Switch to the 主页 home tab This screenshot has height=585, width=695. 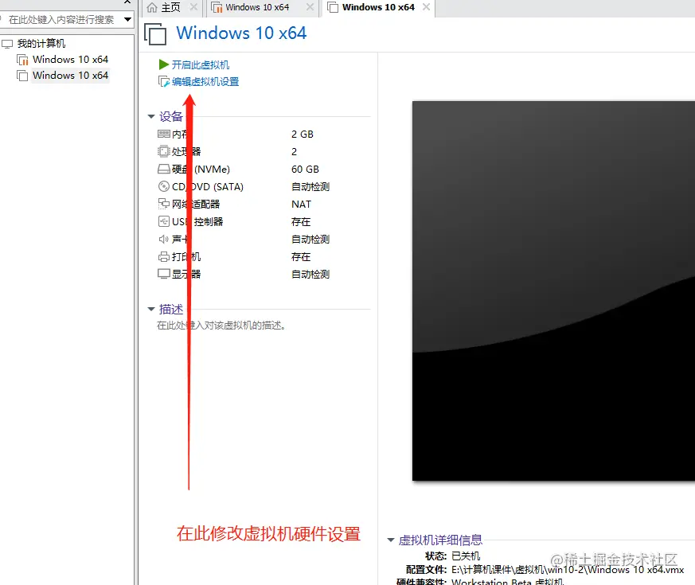170,8
